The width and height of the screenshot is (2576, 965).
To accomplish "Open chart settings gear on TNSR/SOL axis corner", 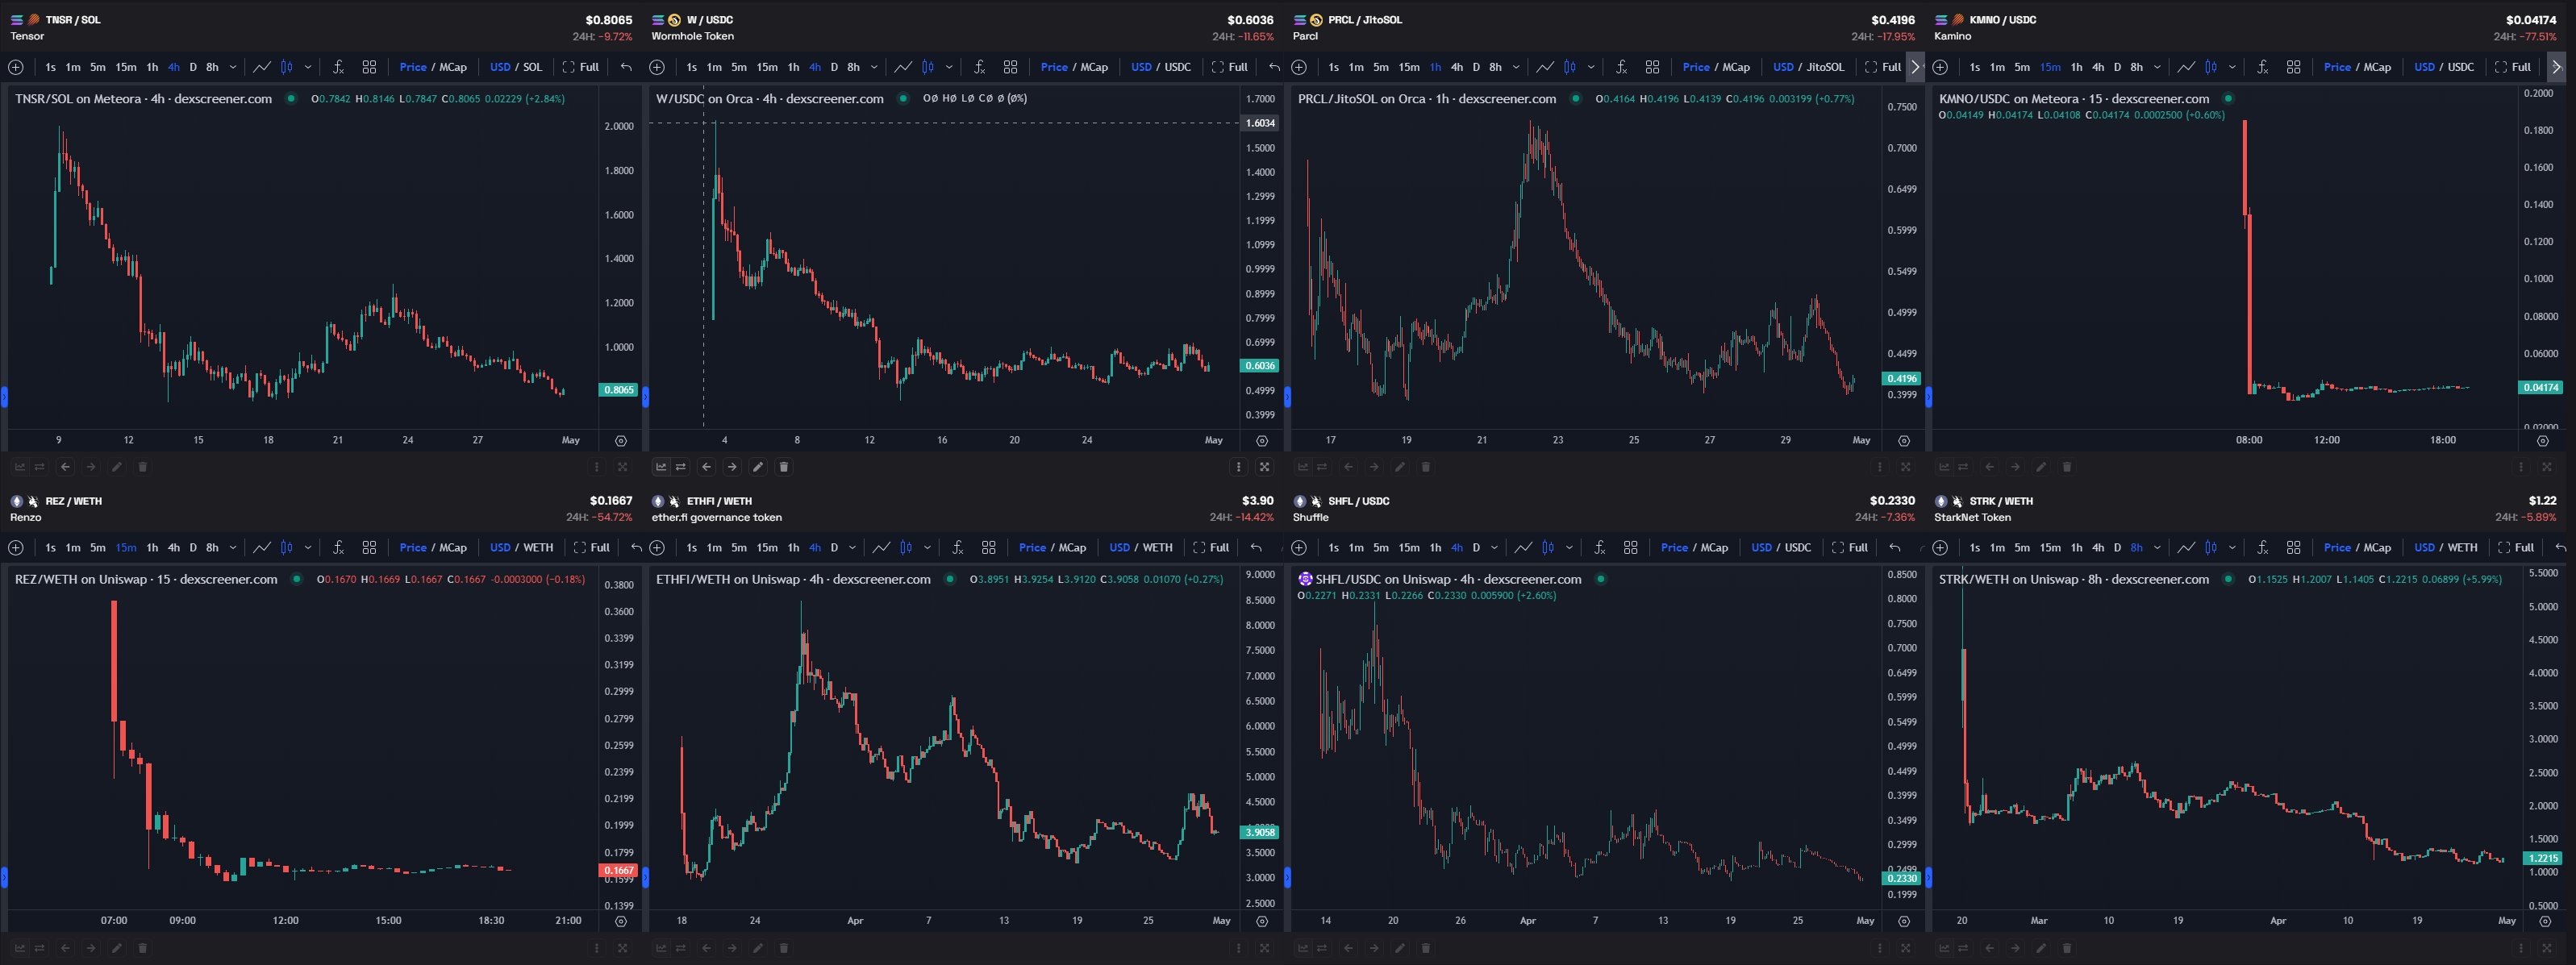I will pyautogui.click(x=621, y=441).
